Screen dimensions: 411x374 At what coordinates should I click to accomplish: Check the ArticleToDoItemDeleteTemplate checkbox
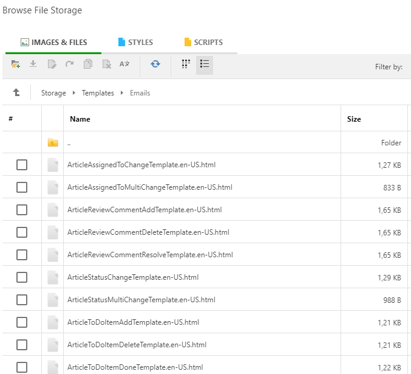tap(22, 345)
